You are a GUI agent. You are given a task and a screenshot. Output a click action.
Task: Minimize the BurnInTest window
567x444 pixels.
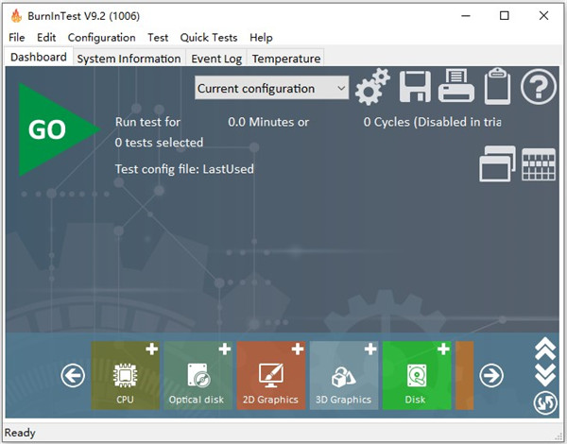click(x=466, y=15)
